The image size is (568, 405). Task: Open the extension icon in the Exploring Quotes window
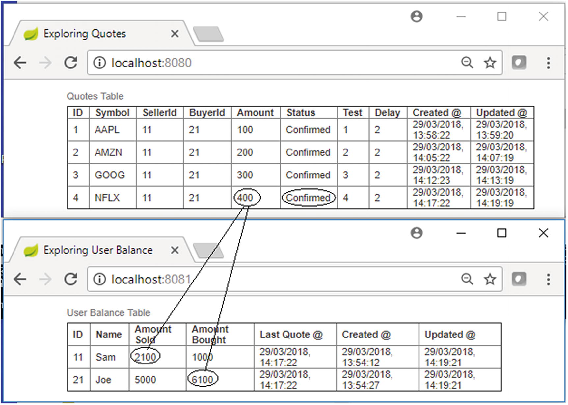(519, 63)
